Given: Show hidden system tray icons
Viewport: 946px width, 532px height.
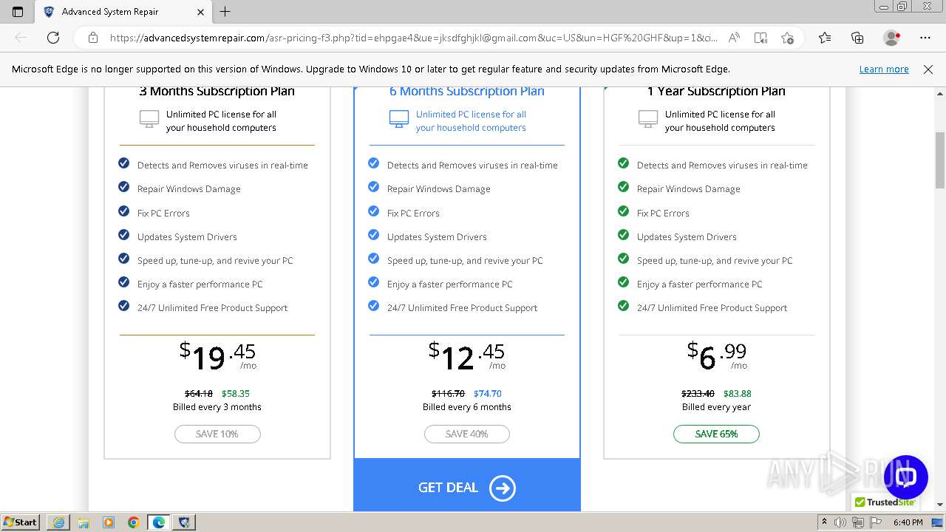Looking at the screenshot, I should [x=824, y=522].
